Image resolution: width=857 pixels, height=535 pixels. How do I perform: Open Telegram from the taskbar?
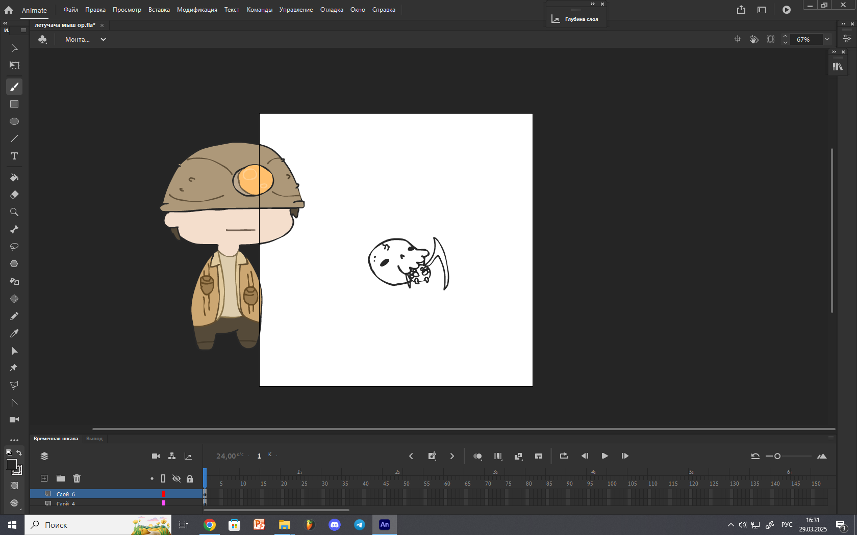360,525
